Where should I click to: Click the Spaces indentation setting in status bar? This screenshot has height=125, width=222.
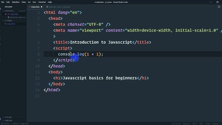pos(187,124)
